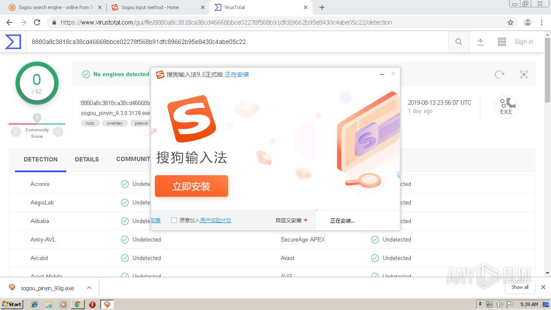Open the Chrome profile avatar
The image size is (551, 310).
[x=528, y=22]
